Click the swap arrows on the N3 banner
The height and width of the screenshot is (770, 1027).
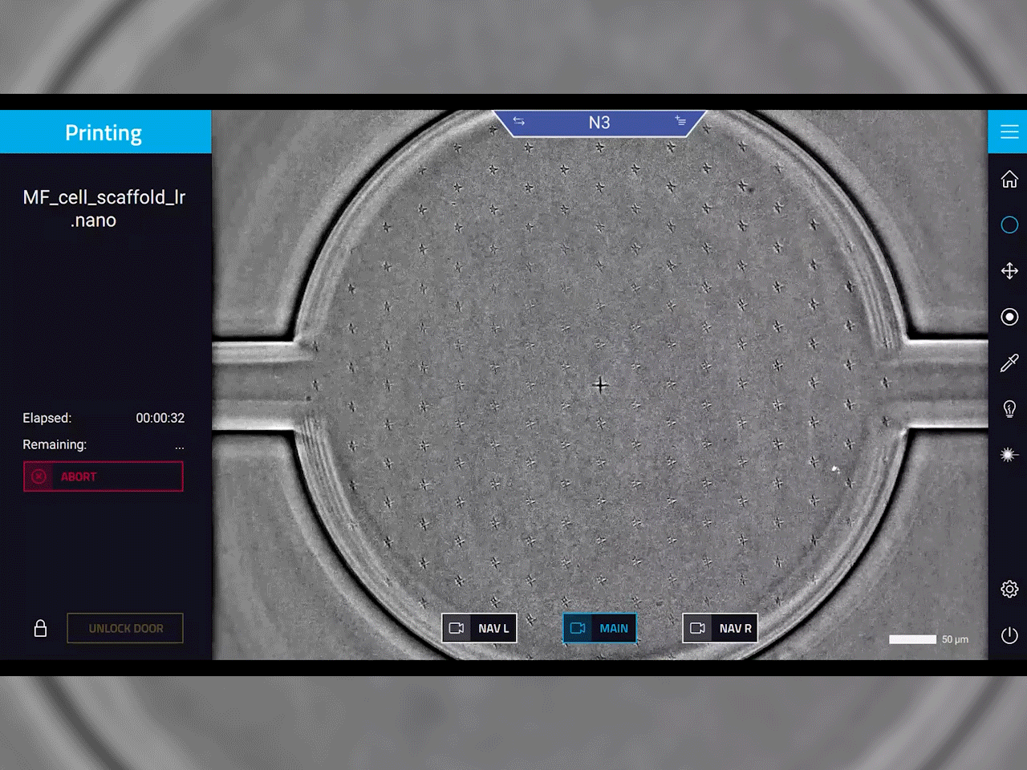pyautogui.click(x=519, y=122)
